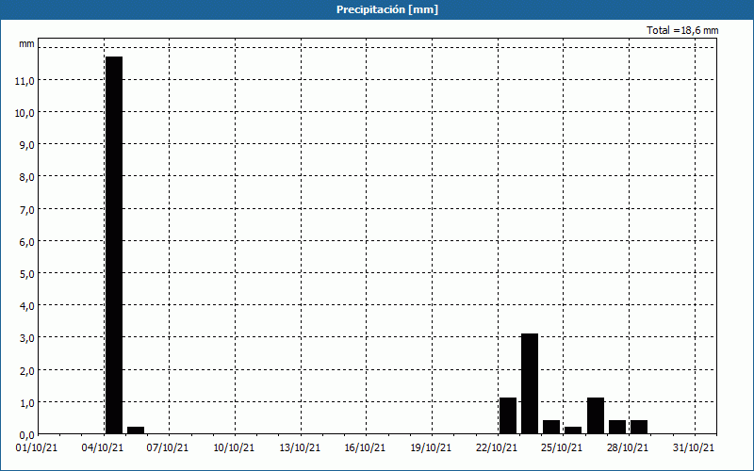Click the bar slightly above 3,0 mm

coord(530,383)
